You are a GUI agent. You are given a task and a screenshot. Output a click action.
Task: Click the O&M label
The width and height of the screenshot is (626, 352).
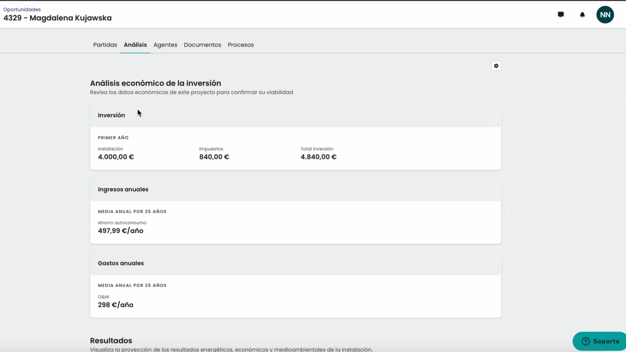click(103, 297)
